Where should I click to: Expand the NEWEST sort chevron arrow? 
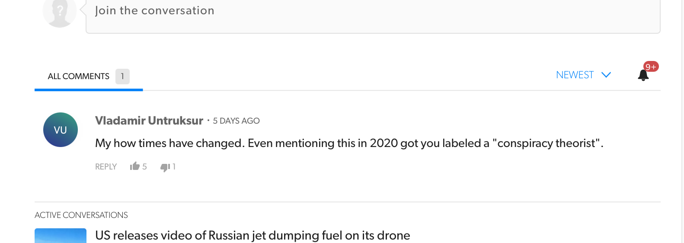[x=606, y=75]
